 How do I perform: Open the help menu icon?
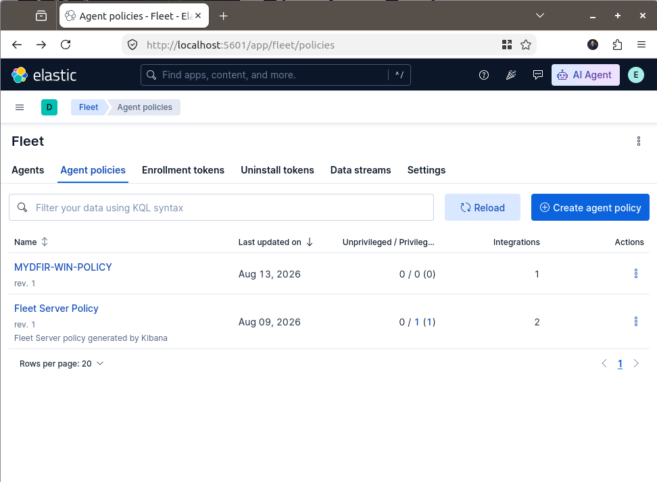[483, 75]
